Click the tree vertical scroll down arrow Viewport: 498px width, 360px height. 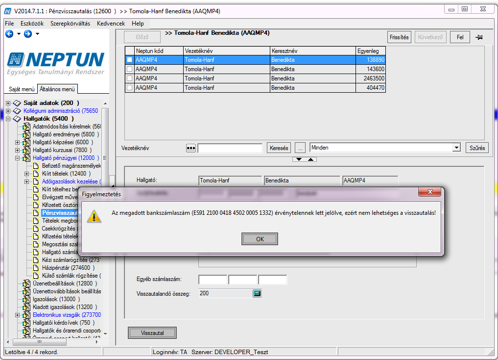[x=105, y=334]
